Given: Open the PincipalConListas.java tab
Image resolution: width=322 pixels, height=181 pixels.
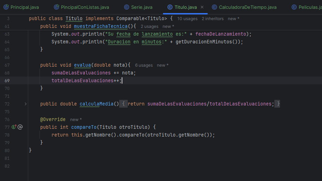Looking at the screenshot, I should [x=81, y=7].
